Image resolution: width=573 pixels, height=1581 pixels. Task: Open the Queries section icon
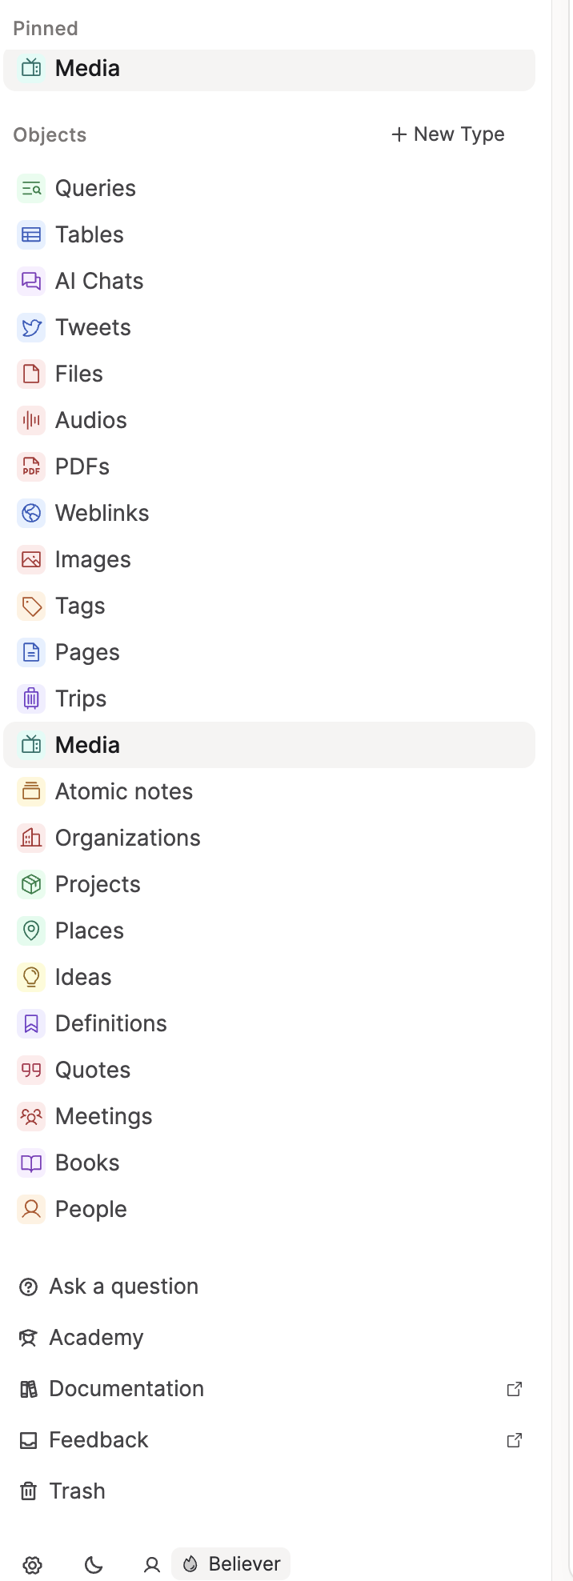click(31, 189)
